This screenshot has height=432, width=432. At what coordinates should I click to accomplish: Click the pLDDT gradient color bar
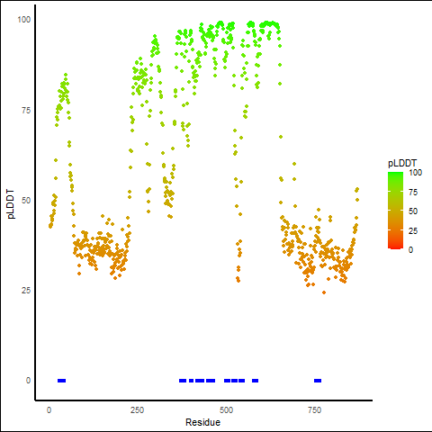[x=395, y=211]
